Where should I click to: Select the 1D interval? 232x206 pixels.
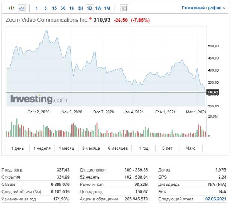[89, 8]
